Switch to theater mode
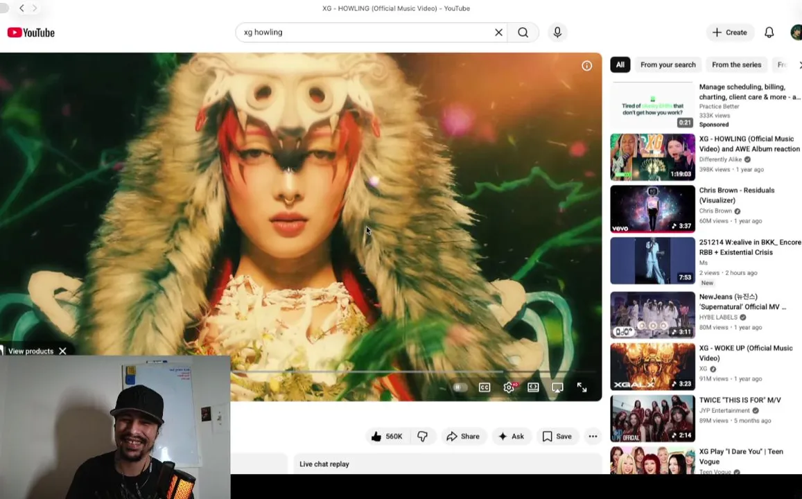 [x=533, y=387]
